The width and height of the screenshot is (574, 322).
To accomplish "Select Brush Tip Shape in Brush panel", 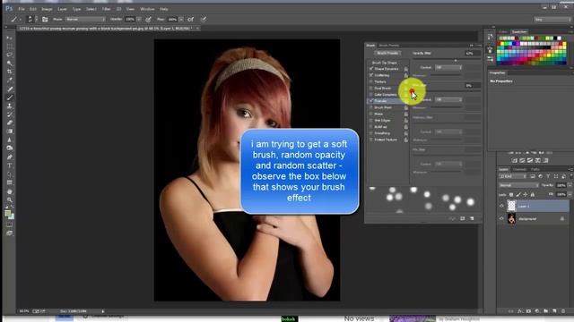I will point(385,63).
